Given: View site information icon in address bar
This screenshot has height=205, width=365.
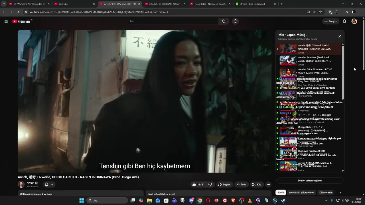Looking at the screenshot, I should [26, 12].
